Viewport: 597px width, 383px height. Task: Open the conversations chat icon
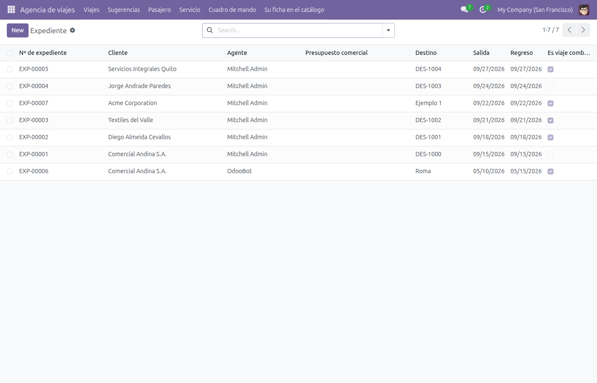point(464,9)
